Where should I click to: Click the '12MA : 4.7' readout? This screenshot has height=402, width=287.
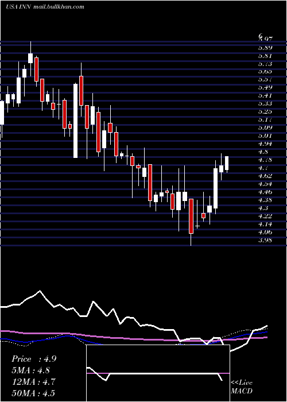pos(33,381)
